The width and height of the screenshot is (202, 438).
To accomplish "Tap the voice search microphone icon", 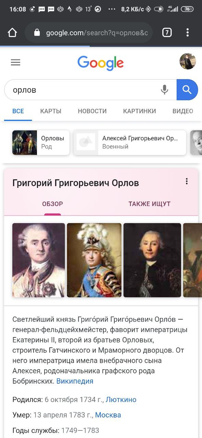I will coord(165,90).
